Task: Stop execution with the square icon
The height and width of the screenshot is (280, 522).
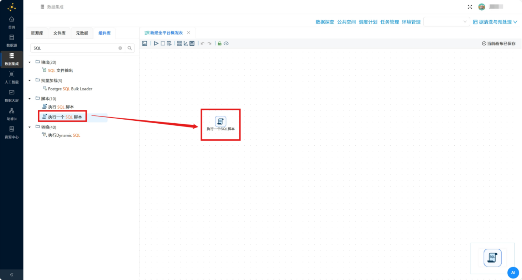Action: (163, 44)
